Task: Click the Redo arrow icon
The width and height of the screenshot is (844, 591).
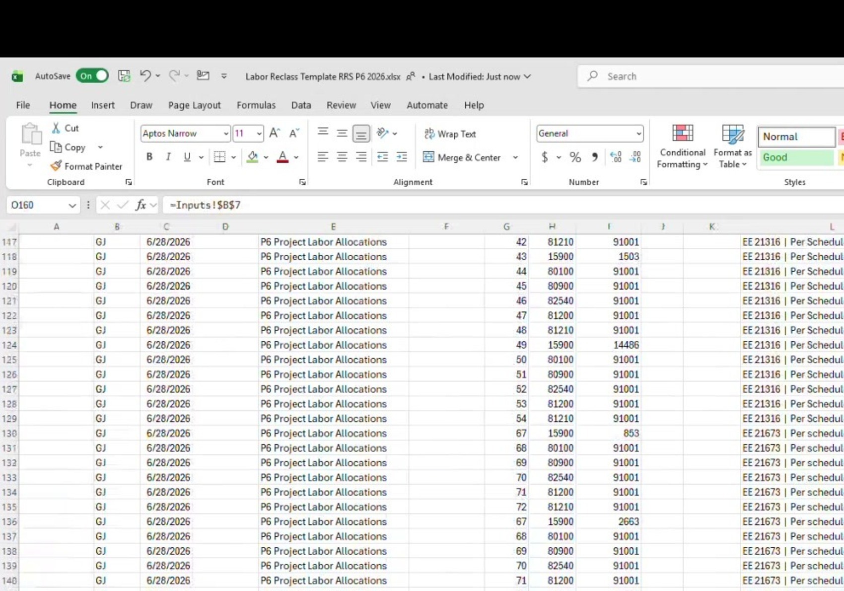Action: (174, 75)
